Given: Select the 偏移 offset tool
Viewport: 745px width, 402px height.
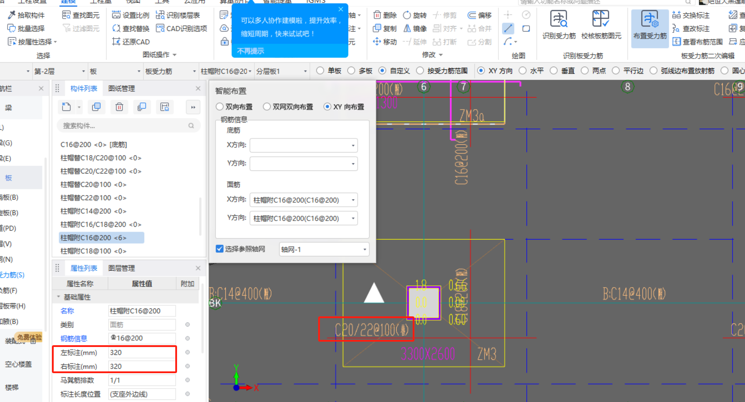Looking at the screenshot, I should tap(480, 15).
